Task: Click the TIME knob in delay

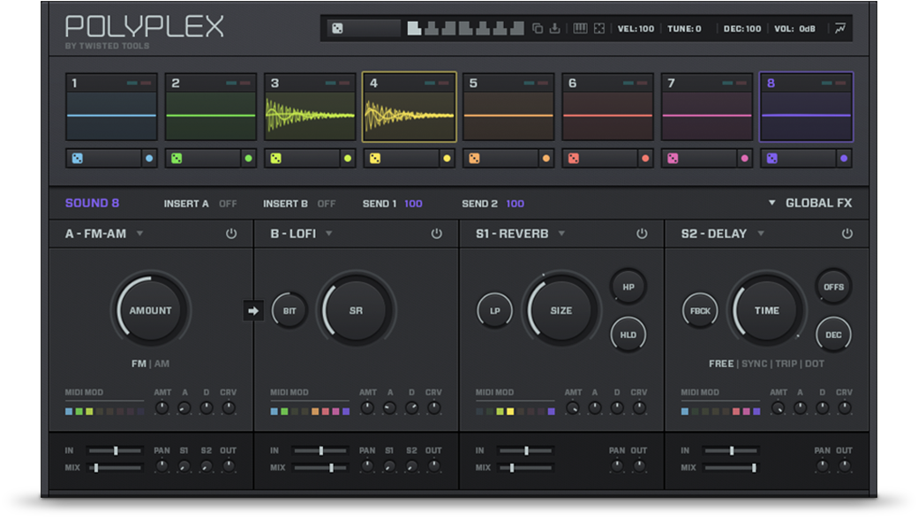Action: 766,310
